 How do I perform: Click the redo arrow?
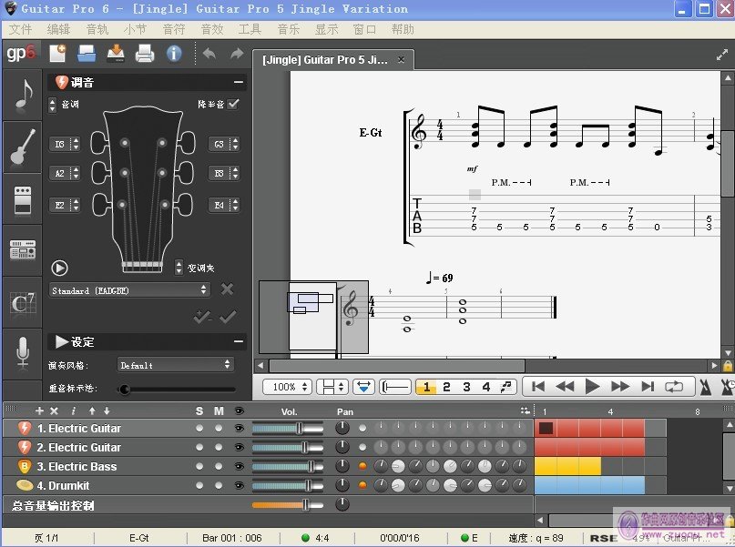(237, 54)
